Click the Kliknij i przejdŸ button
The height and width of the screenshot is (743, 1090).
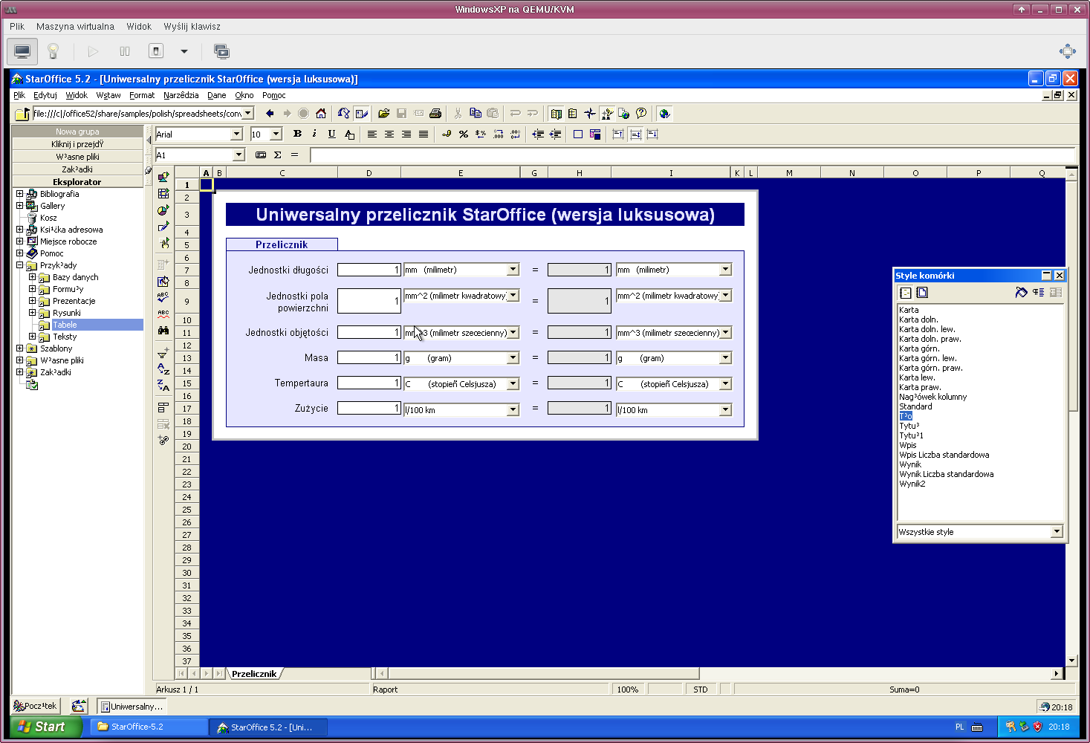pyautogui.click(x=77, y=144)
